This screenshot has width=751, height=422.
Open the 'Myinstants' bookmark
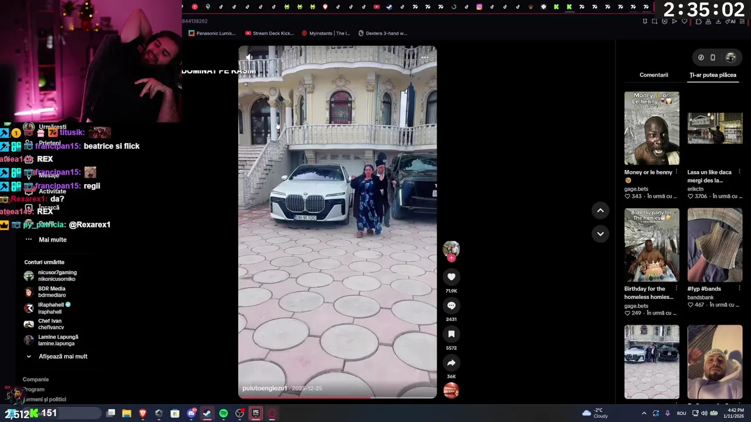[326, 33]
